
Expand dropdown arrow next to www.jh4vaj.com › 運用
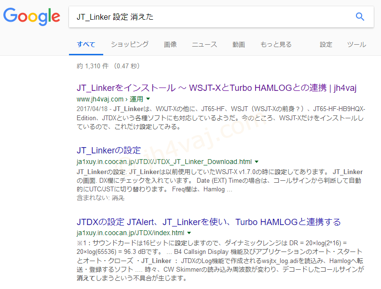148,99
